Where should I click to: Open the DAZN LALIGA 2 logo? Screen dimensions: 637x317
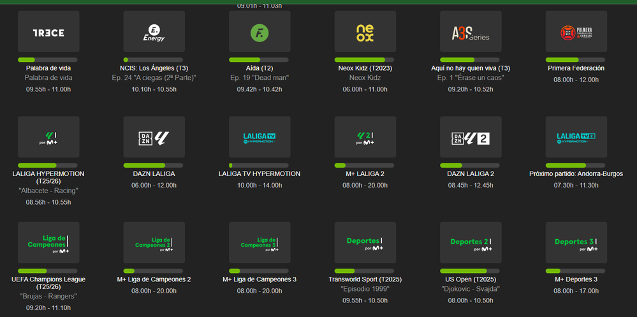(x=471, y=137)
